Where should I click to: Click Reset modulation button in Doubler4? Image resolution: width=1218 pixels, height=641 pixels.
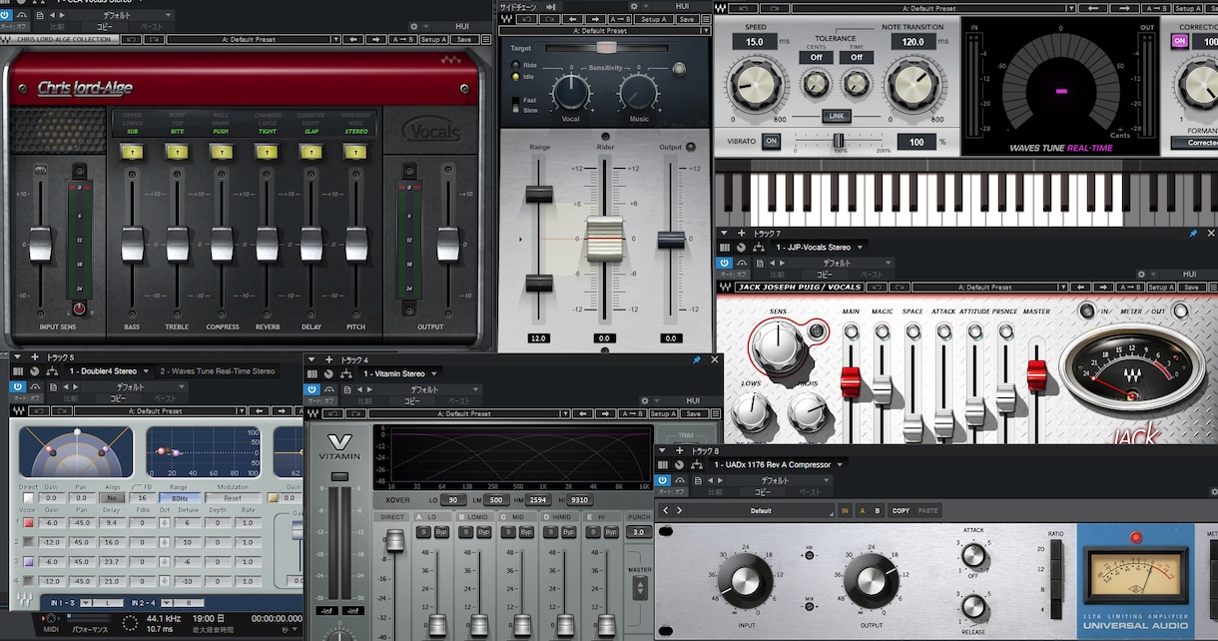[x=233, y=497]
